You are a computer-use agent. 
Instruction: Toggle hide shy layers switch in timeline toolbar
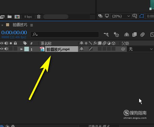[x=127, y=34]
